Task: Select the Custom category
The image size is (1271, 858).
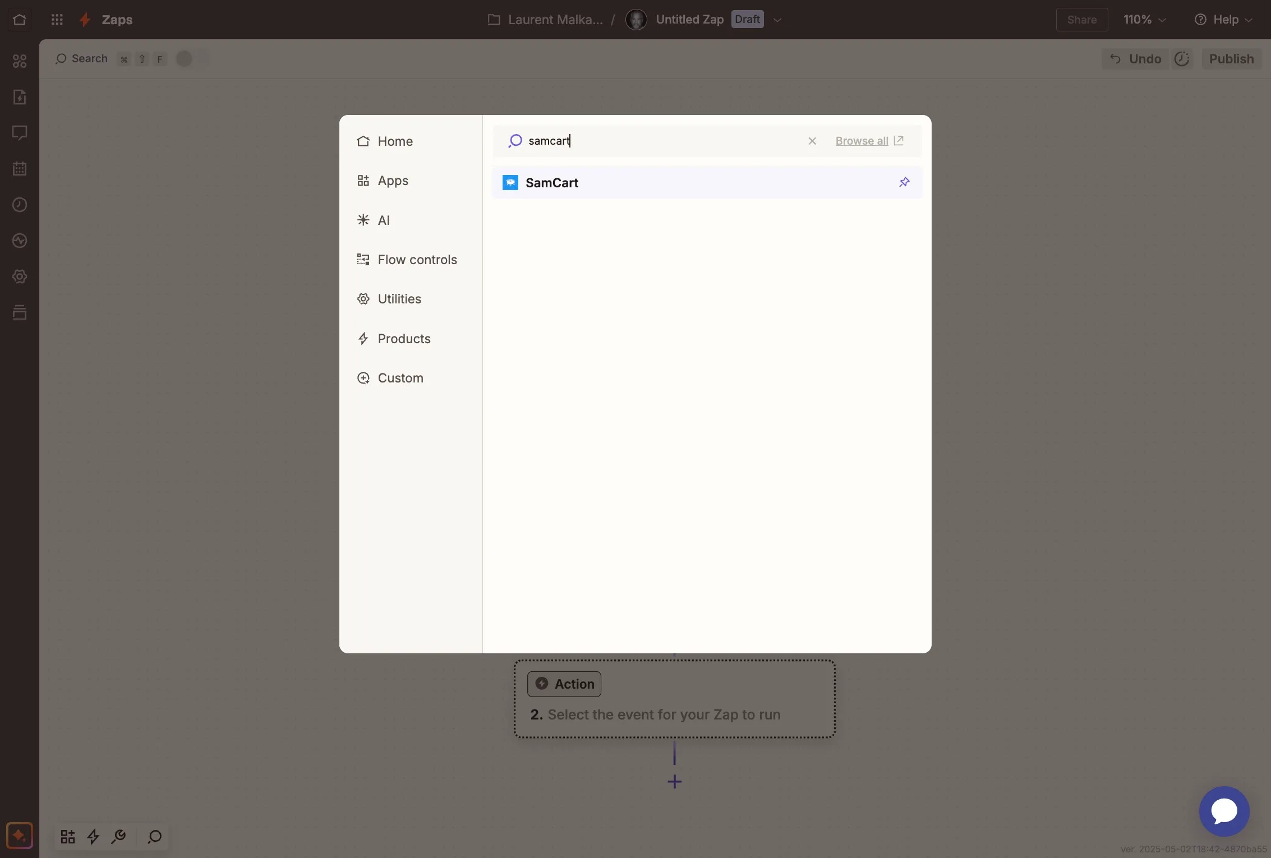Action: [x=411, y=378]
